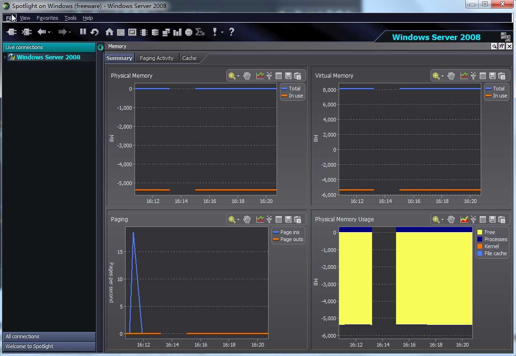Click the table view icon on Physical Memory chart
This screenshot has width=516, height=356.
[279, 76]
